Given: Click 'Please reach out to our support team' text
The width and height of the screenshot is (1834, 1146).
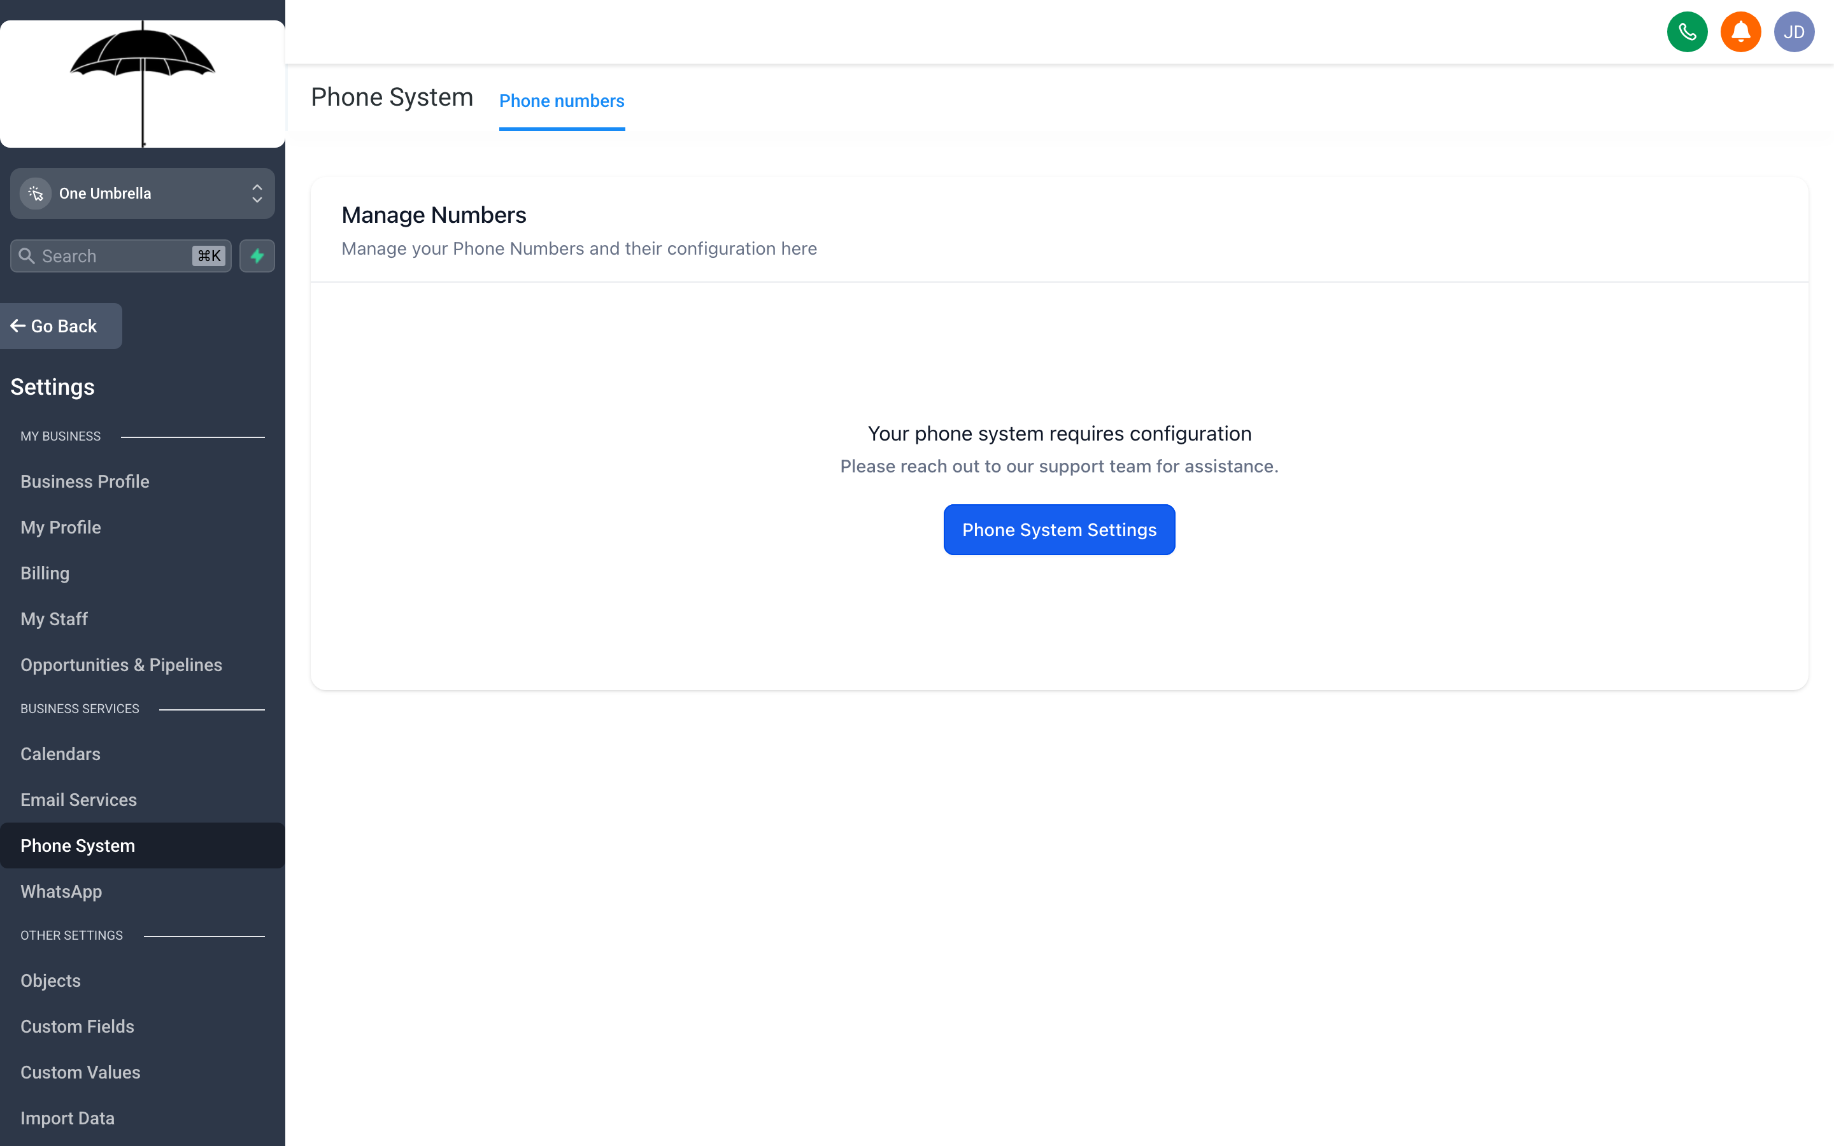Looking at the screenshot, I should pyautogui.click(x=1059, y=466).
